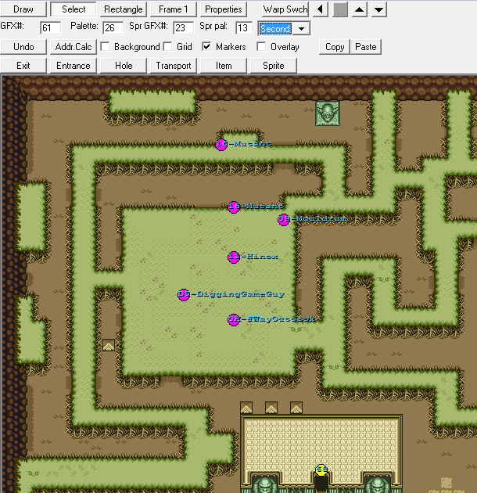Click the Paste button
This screenshot has width=477, height=493.
pyautogui.click(x=366, y=47)
